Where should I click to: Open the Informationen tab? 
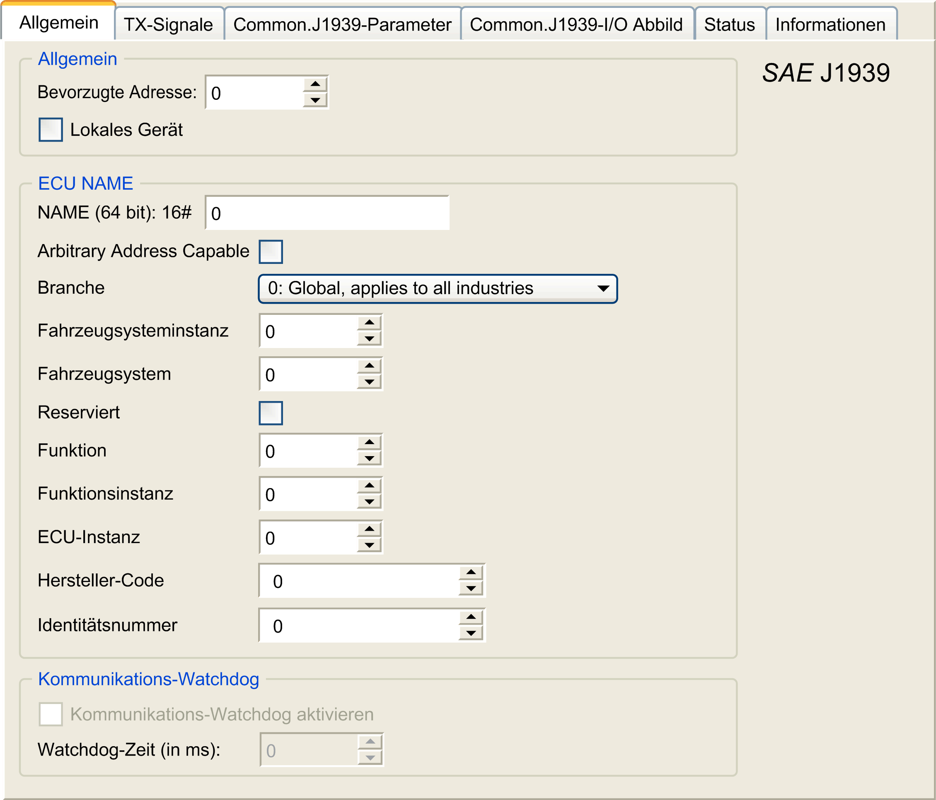point(830,24)
